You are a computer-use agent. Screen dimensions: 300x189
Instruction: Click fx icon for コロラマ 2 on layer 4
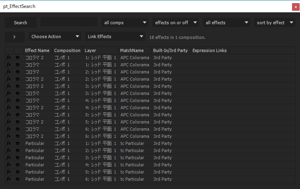pyautogui.click(x=9, y=108)
